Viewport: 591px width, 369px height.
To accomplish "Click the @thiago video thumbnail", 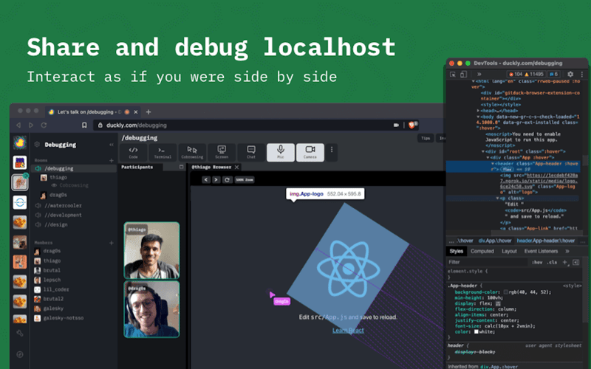I will coord(151,250).
